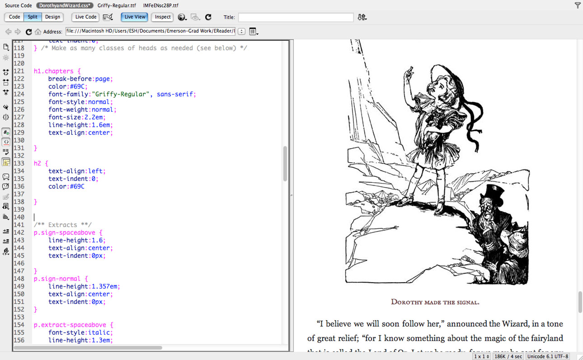Click the Address URL field
The height and width of the screenshot is (360, 583).
click(150, 31)
